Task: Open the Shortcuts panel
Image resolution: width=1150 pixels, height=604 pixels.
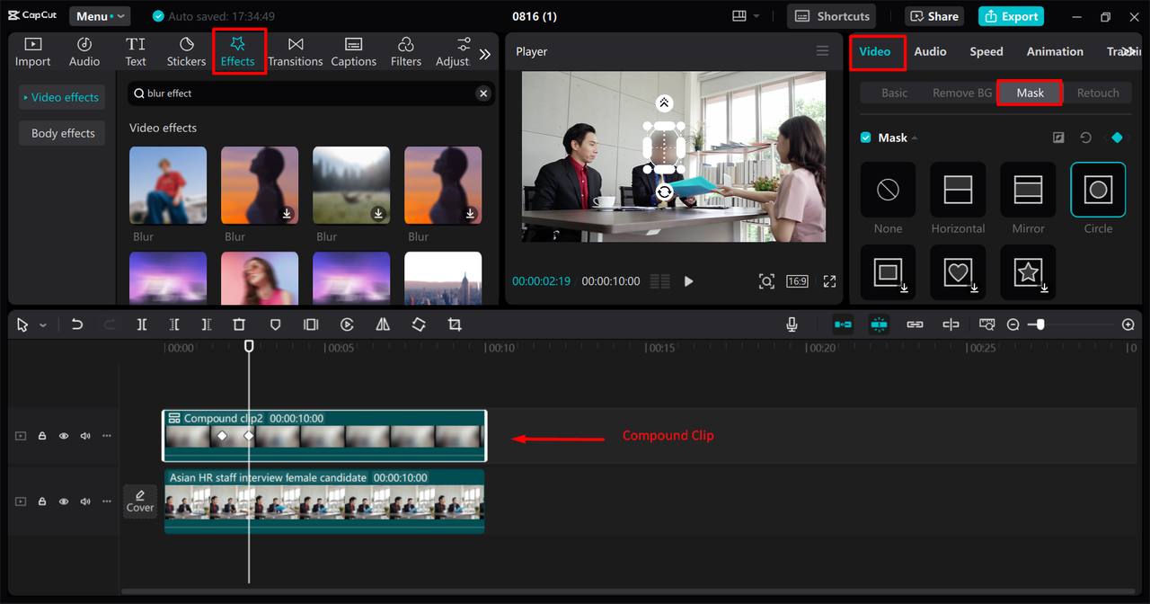Action: coord(831,16)
